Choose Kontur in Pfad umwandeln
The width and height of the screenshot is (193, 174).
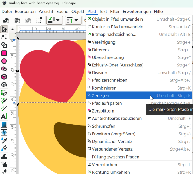click(139, 27)
